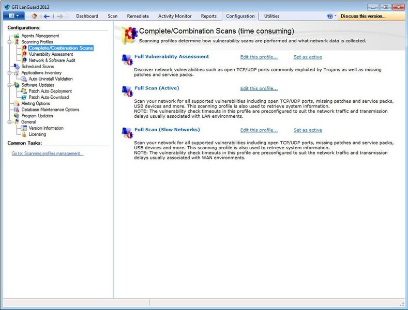Screen dimensions: 408x310
Task: Click the Version Information icon
Action: (24, 128)
